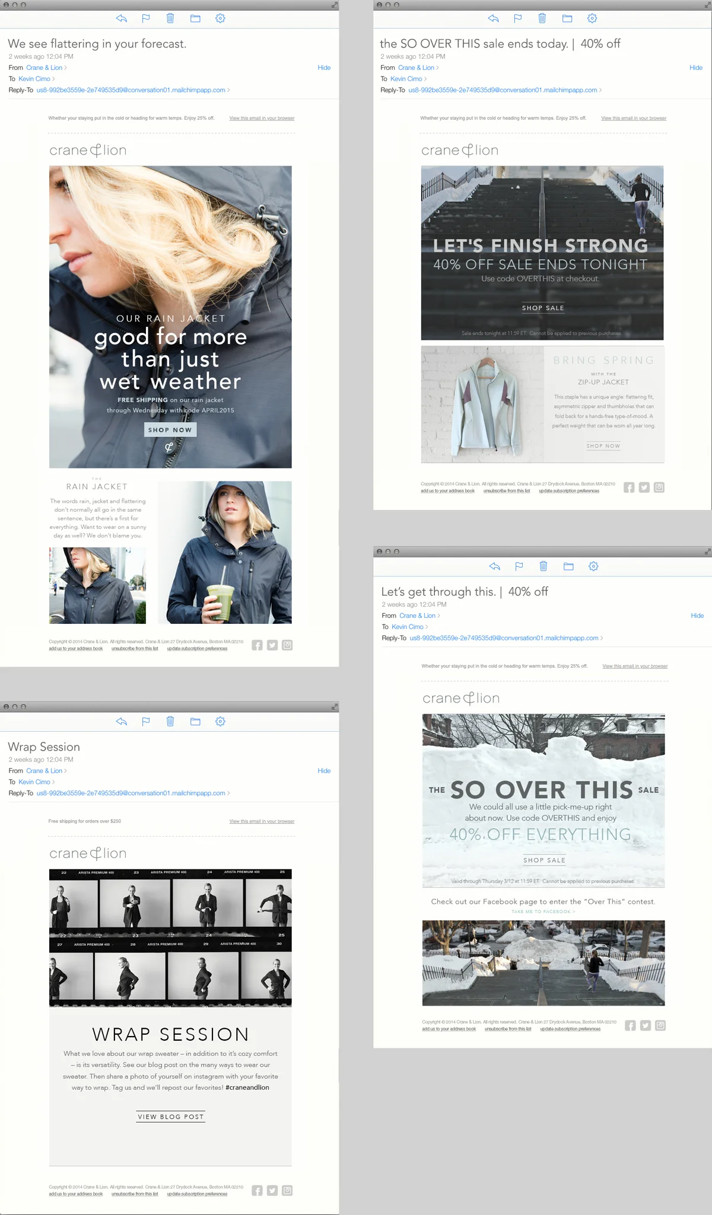Reply to the 'Let's get through this' email
Viewport: 712px width, 1215px height.
(x=495, y=566)
